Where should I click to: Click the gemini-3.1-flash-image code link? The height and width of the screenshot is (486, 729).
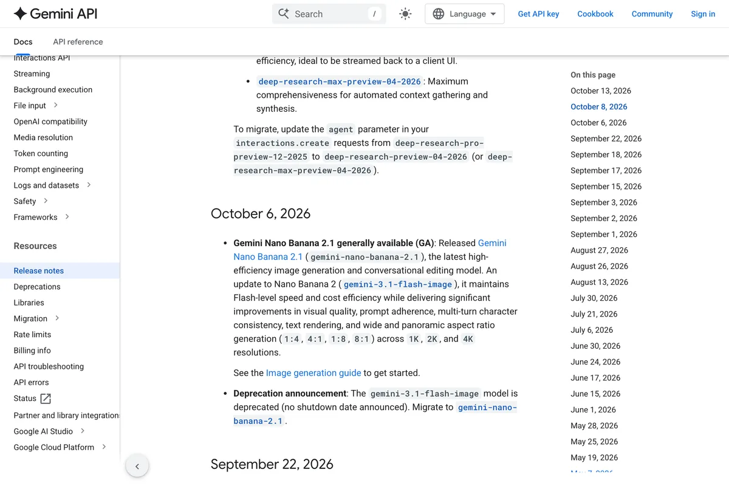399,284
